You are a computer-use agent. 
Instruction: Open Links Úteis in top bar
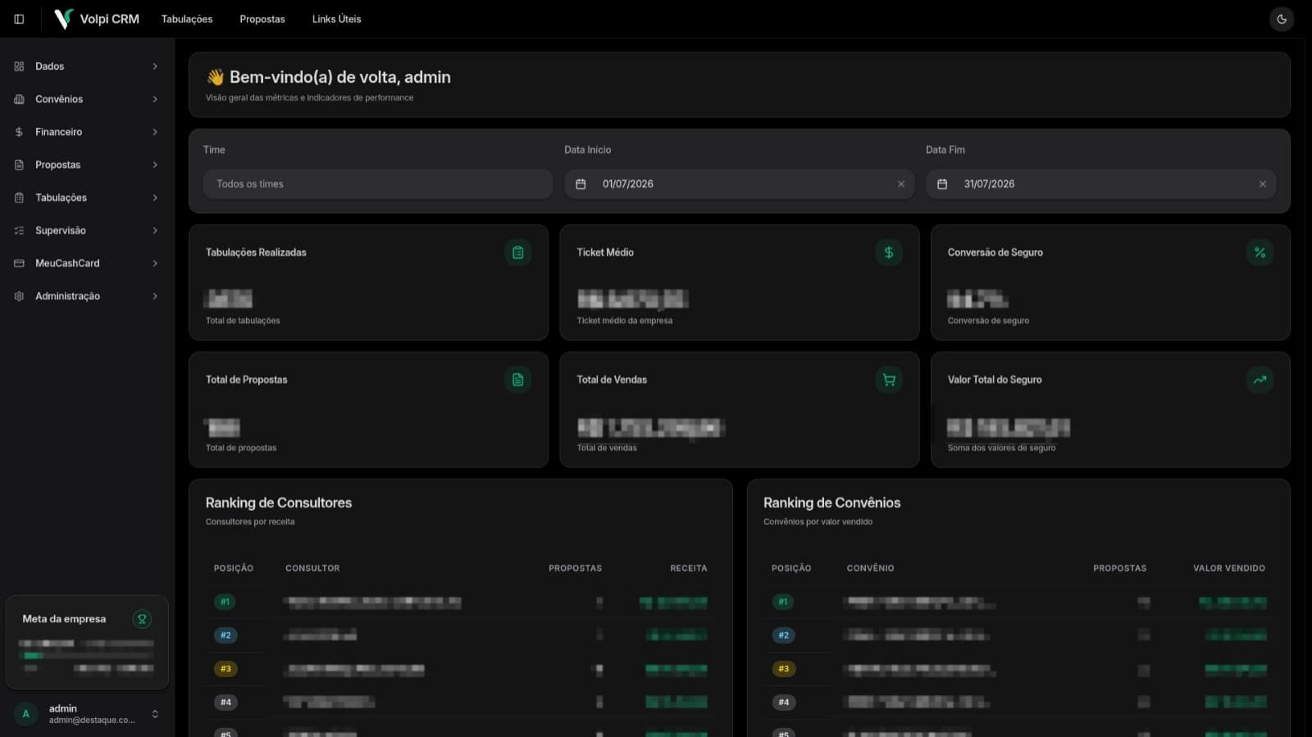point(336,19)
